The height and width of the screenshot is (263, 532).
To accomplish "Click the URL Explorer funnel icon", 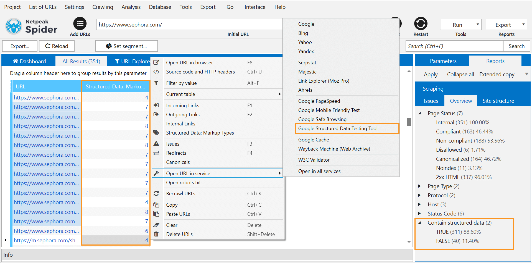I will coord(117,61).
